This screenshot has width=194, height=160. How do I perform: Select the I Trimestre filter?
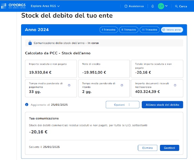coord(109,30)
